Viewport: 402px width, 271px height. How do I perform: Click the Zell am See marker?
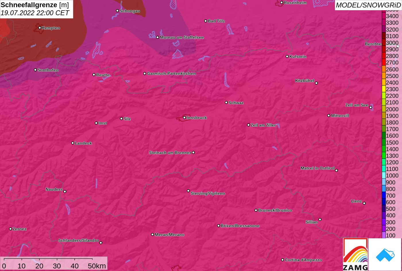click(371, 107)
